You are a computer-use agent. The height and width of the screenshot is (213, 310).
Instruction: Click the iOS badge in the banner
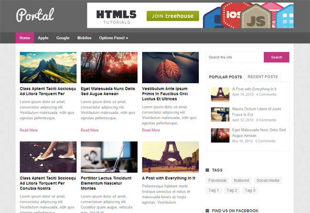tap(232, 15)
